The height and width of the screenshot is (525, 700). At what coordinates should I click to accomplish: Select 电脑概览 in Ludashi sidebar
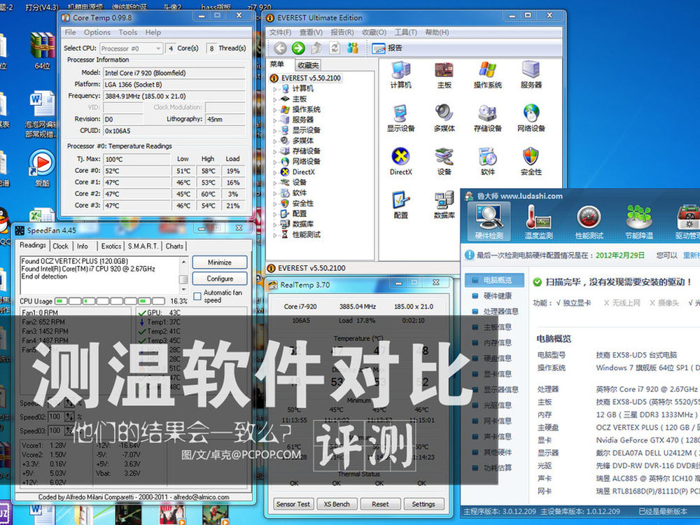click(494, 280)
